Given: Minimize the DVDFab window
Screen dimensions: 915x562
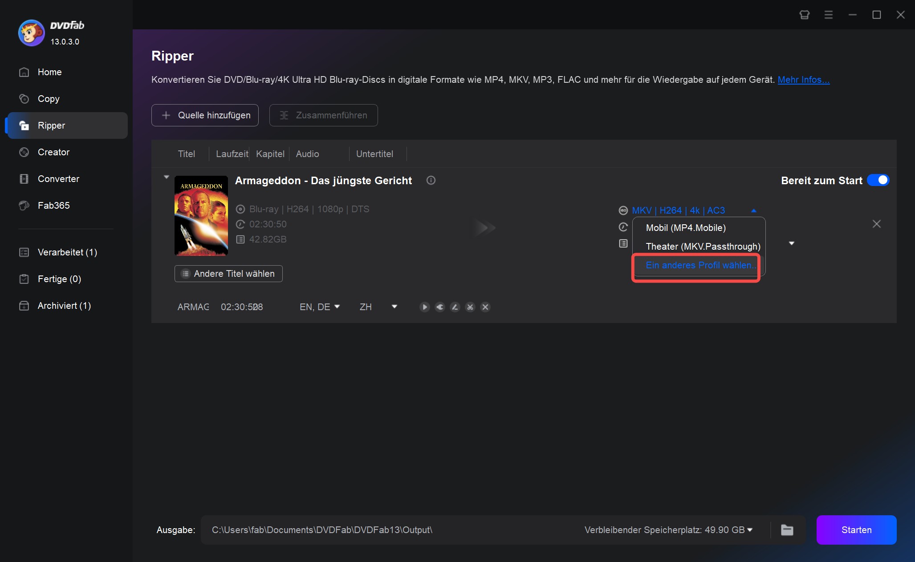Looking at the screenshot, I should (853, 15).
